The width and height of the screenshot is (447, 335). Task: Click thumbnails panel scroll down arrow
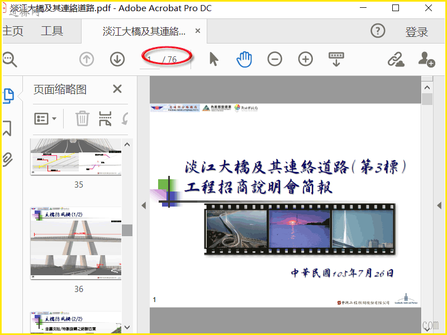point(127,327)
